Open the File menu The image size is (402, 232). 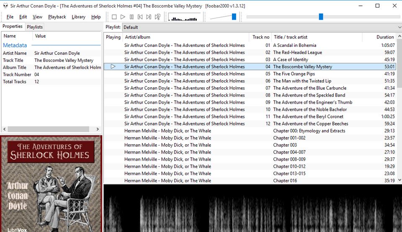coord(10,17)
